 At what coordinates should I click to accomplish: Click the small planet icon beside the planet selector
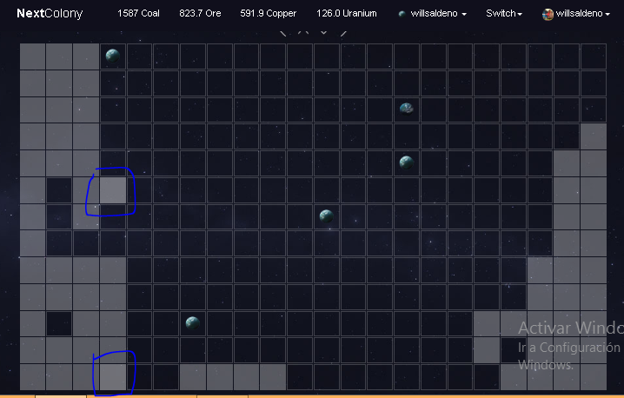pyautogui.click(x=402, y=14)
